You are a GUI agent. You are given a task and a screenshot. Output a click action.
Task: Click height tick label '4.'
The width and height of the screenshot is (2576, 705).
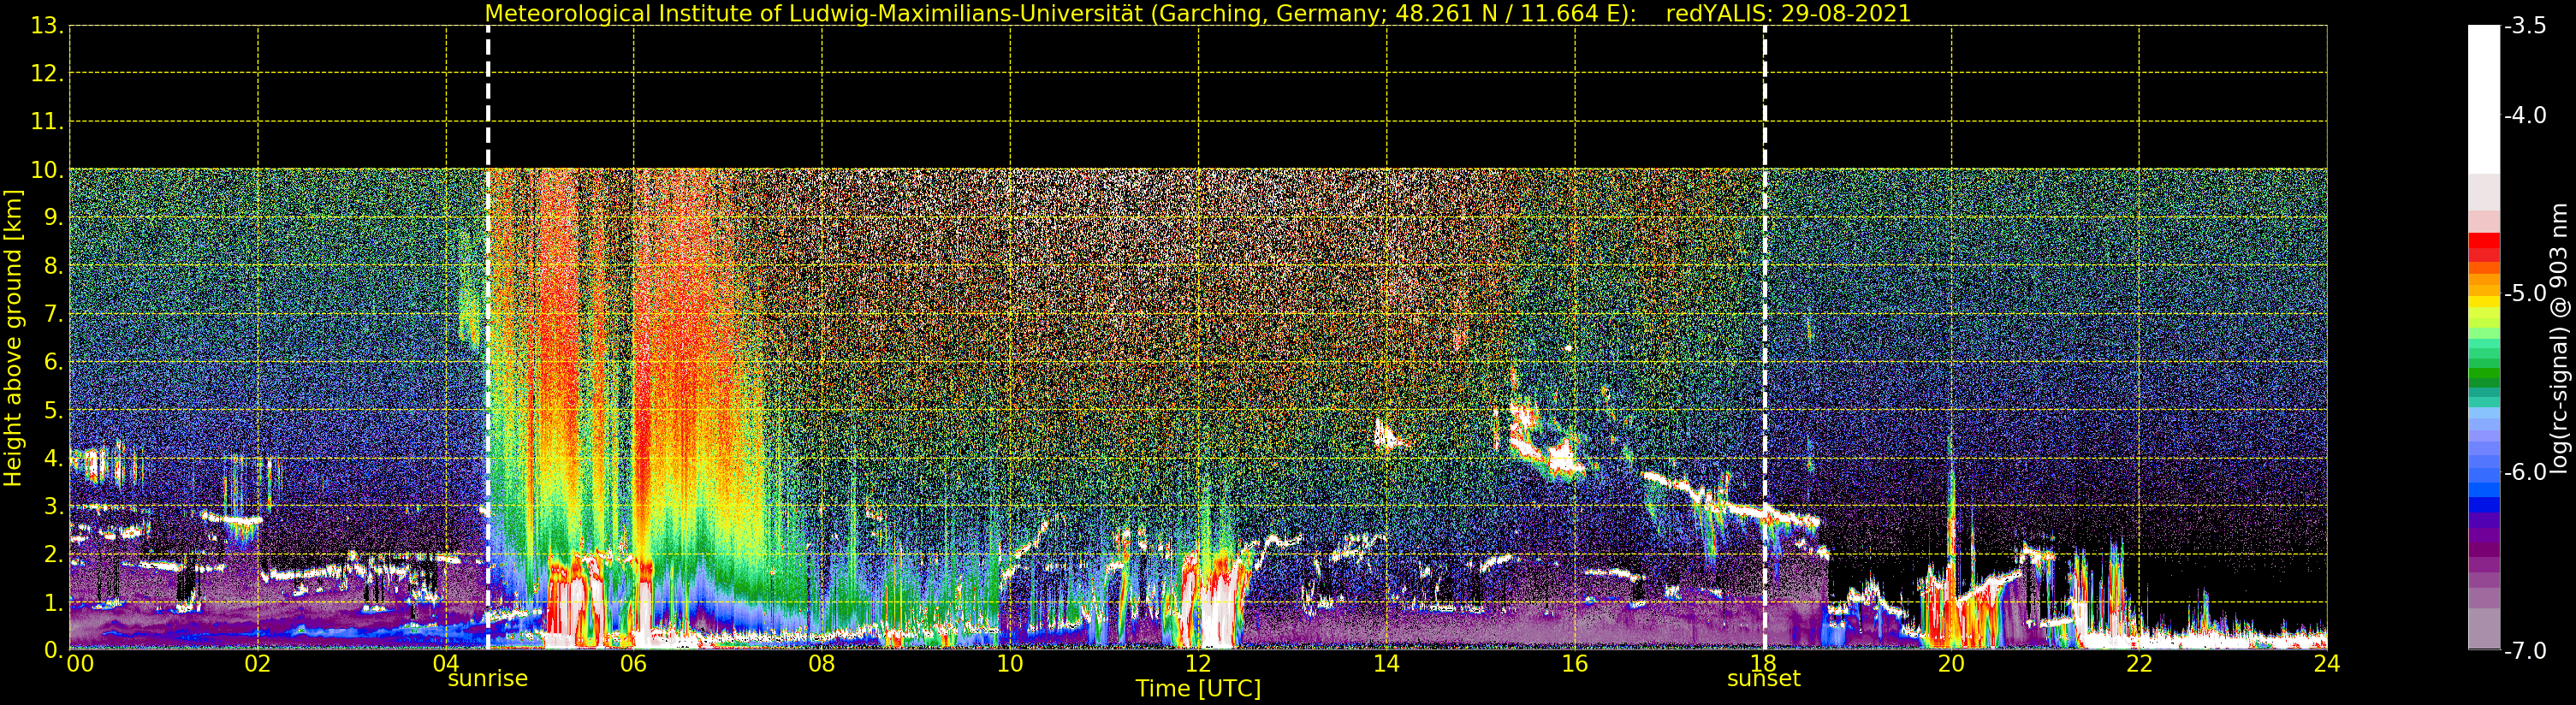tap(54, 458)
